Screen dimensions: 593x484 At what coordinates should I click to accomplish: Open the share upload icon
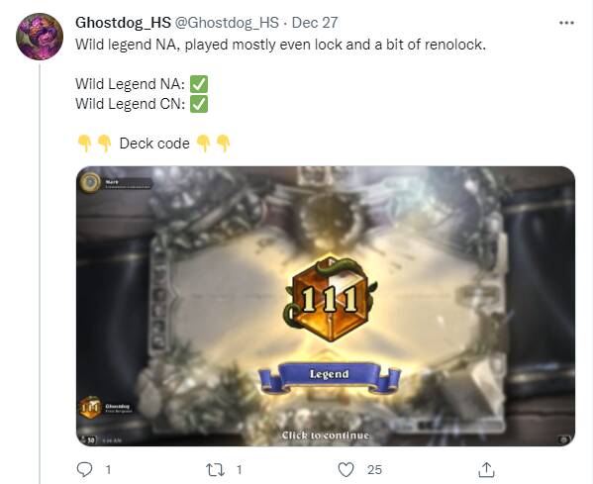pos(486,469)
